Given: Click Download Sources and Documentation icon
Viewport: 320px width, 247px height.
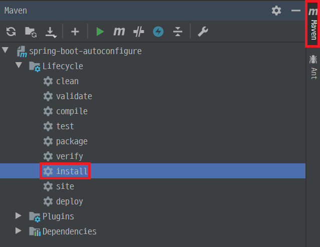Looking at the screenshot, I should click(x=51, y=32).
